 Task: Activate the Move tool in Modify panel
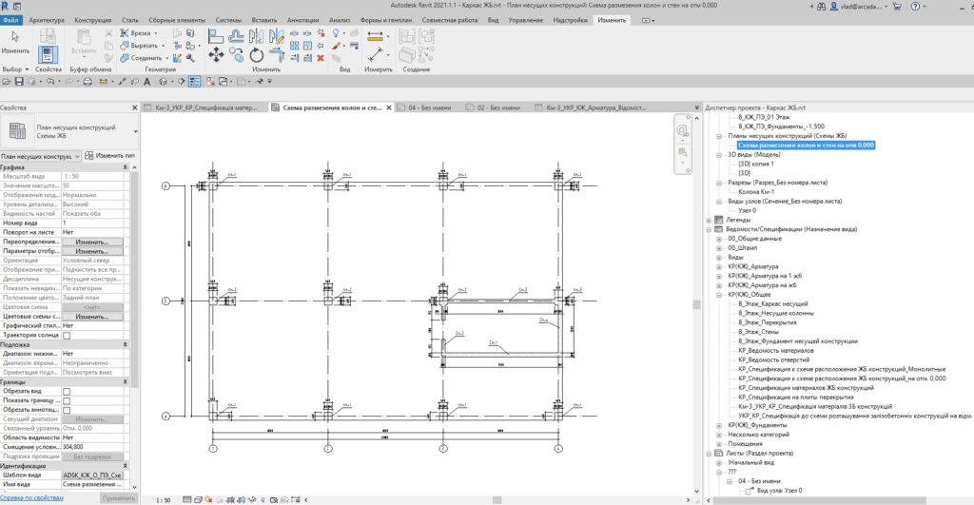[216, 52]
